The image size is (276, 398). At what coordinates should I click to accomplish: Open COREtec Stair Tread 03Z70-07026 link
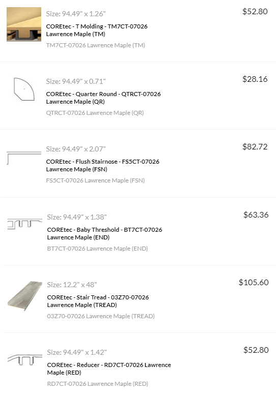point(98,301)
